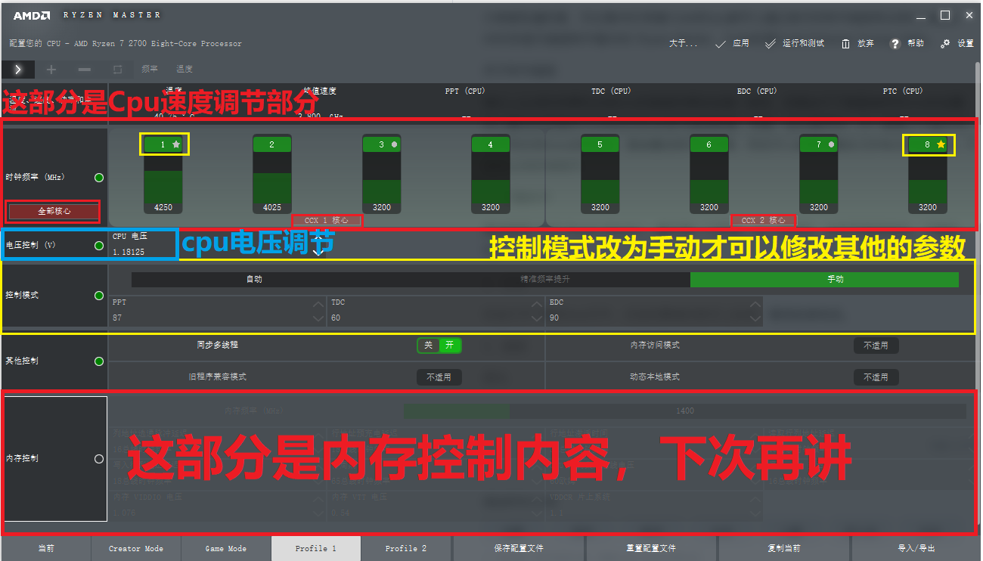Click the minus icon in the toolbar
Image resolution: width=983 pixels, height=561 pixels.
(x=85, y=69)
